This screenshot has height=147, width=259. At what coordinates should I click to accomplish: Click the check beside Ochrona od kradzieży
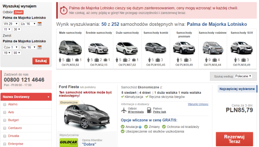(x=164, y=127)
